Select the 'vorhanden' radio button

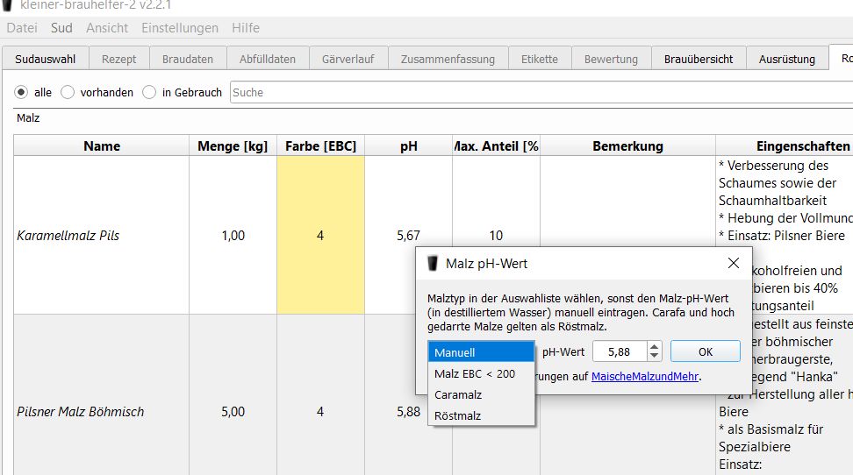click(x=68, y=92)
